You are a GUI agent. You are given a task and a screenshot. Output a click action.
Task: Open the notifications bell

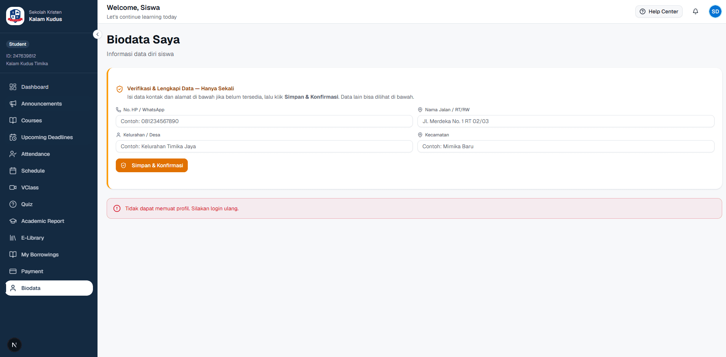click(x=696, y=11)
